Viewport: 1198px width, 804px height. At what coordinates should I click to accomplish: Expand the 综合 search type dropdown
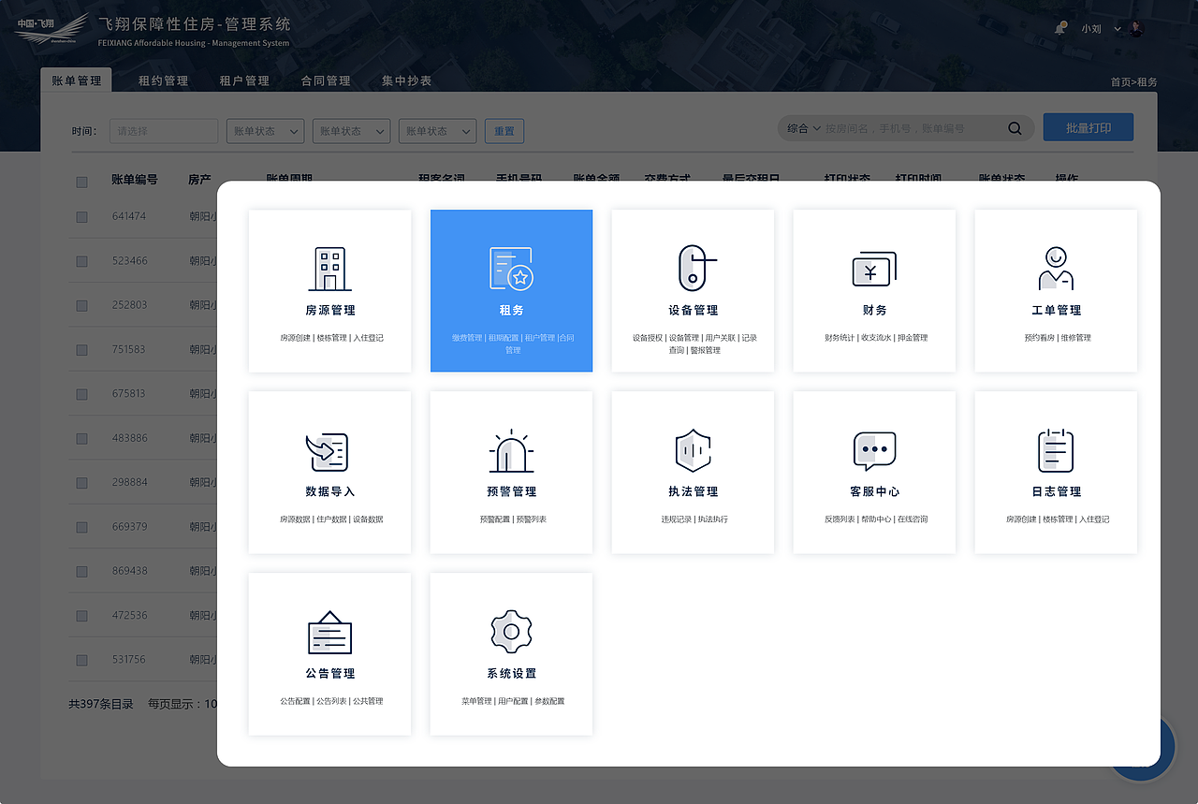click(803, 129)
